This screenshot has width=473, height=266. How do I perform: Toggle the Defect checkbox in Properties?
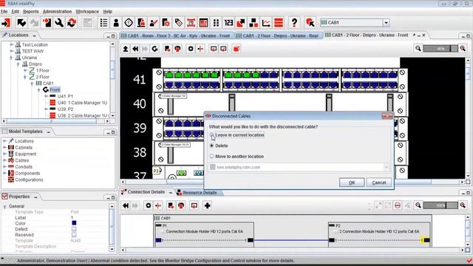74,229
